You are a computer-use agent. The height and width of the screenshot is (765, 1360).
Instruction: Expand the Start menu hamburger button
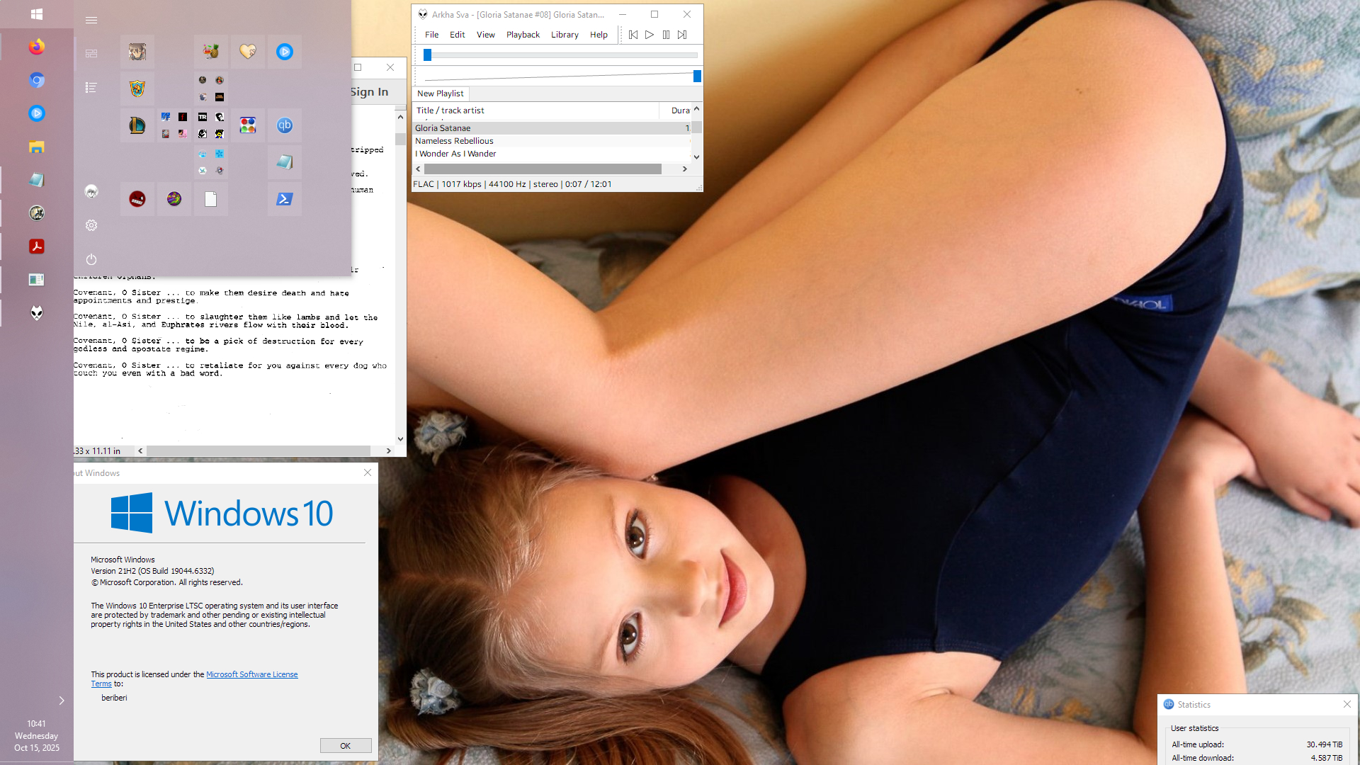(91, 20)
